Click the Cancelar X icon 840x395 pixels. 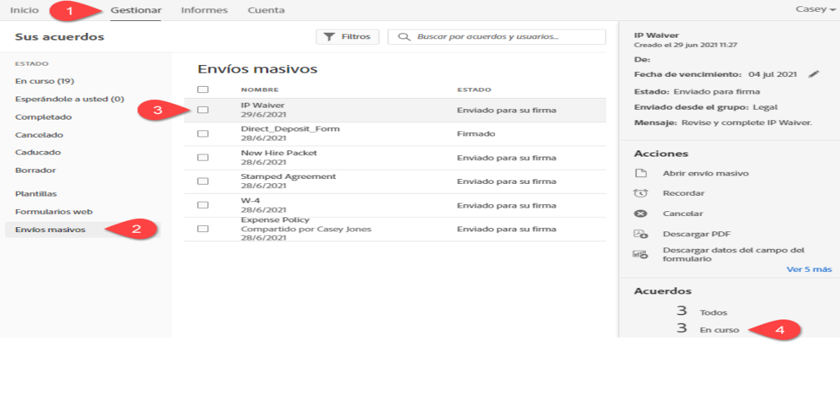(640, 214)
